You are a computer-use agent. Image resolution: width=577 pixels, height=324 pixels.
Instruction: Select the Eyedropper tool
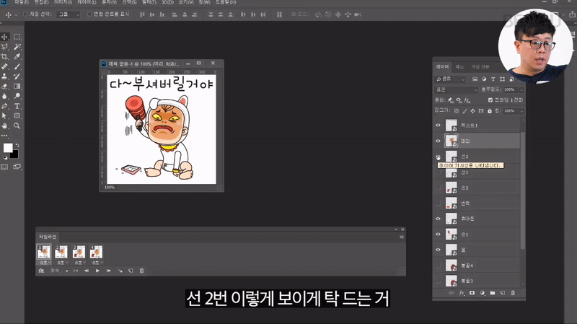(17, 57)
